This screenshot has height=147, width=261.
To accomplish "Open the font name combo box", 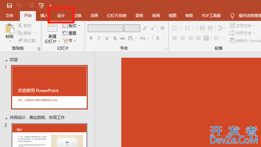I will (105, 28).
